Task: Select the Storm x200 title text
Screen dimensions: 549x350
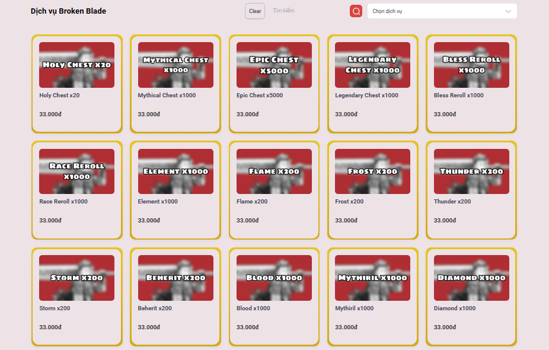Action: click(55, 308)
